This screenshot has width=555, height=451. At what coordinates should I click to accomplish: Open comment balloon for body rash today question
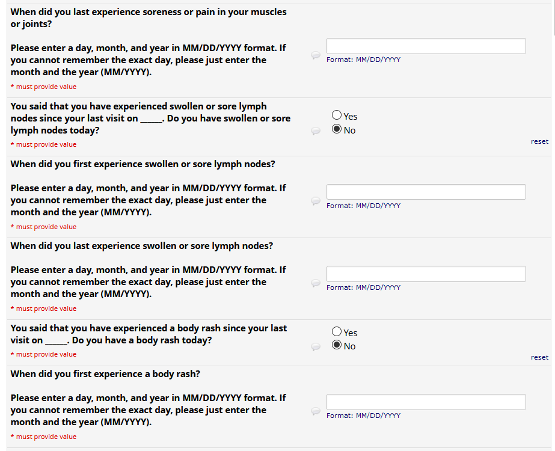click(x=316, y=346)
